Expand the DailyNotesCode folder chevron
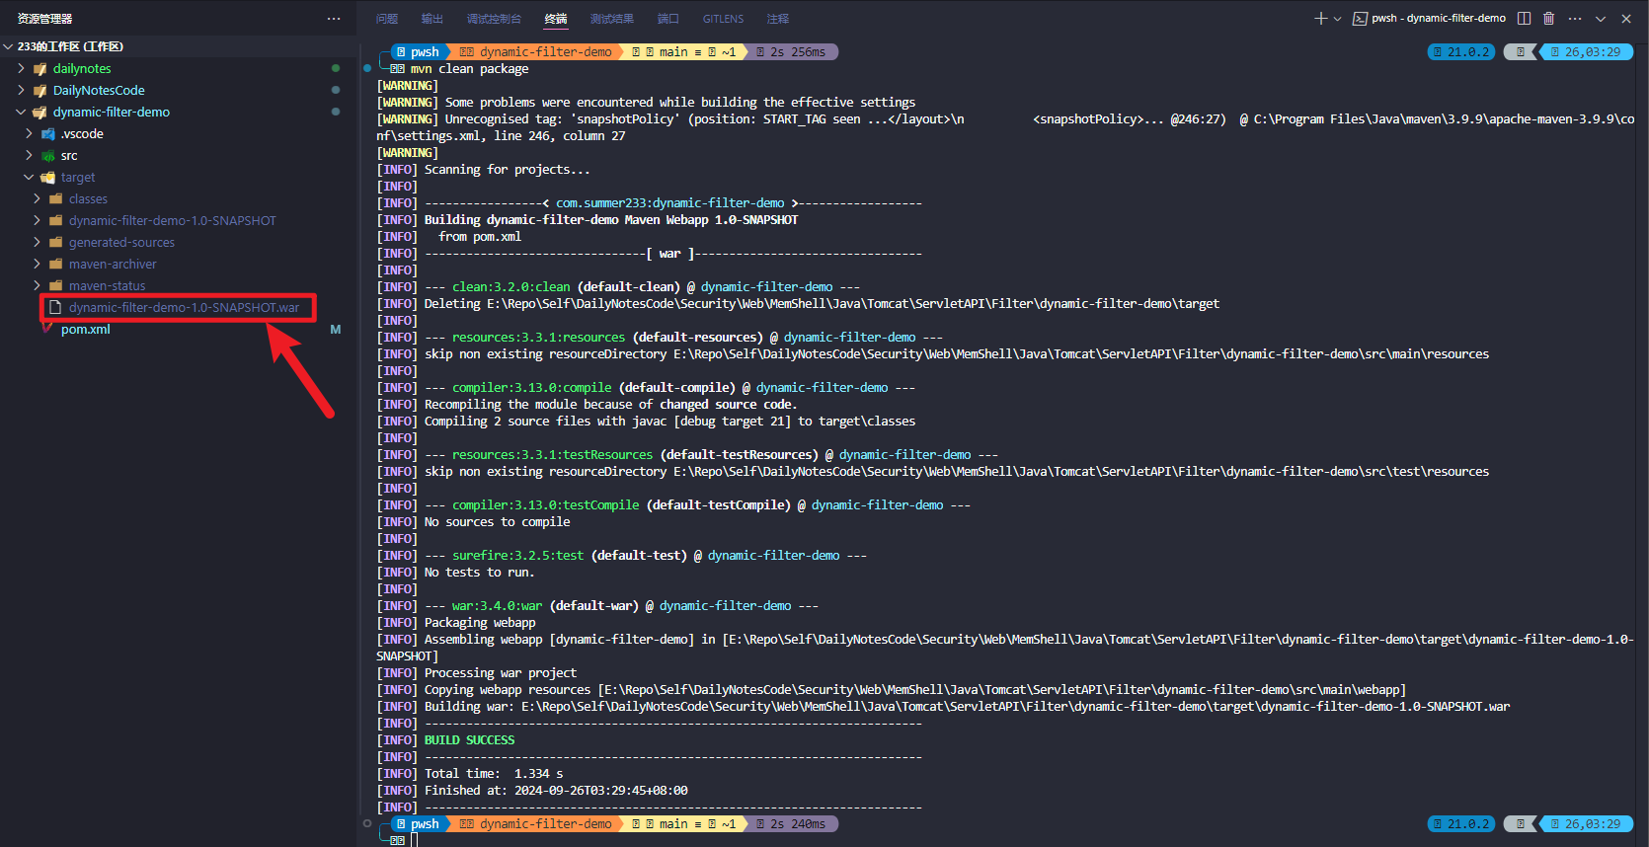The height and width of the screenshot is (847, 1649). pos(21,90)
